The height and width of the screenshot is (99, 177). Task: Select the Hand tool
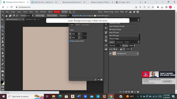(x=2, y=75)
